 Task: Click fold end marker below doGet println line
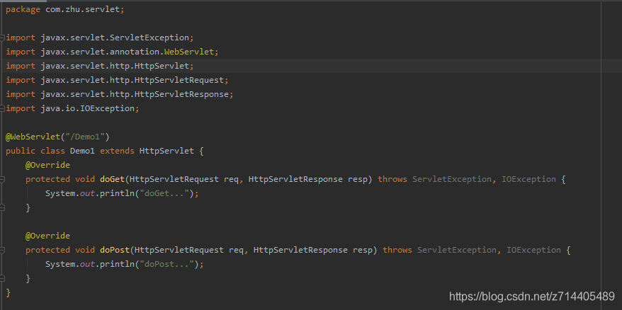[x=2, y=207]
